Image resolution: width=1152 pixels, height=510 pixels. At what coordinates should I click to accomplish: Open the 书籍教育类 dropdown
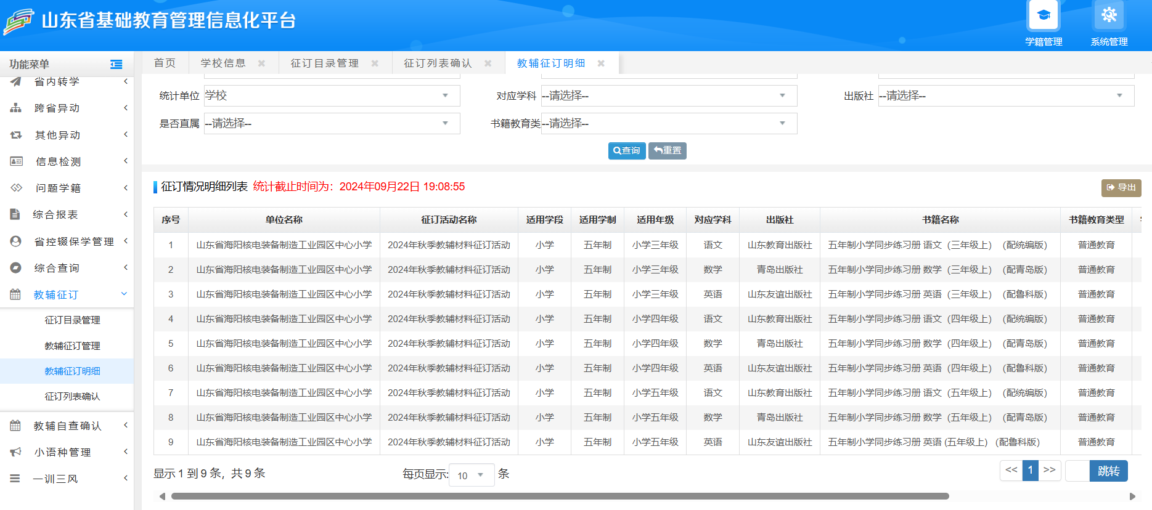[669, 123]
